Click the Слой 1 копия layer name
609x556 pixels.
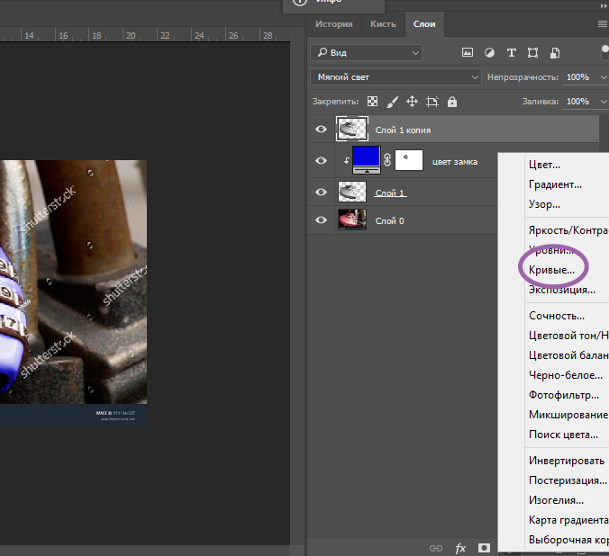click(403, 130)
